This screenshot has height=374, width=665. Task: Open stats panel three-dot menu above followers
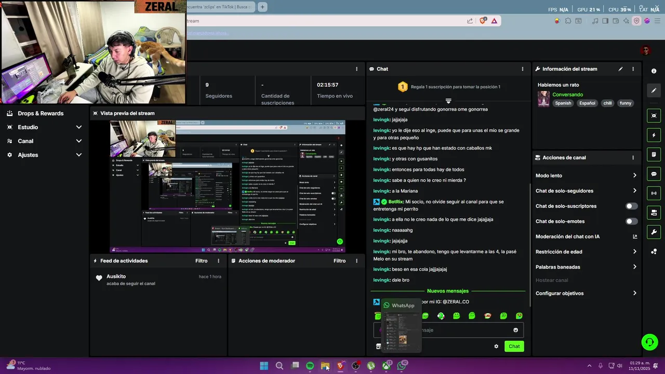(356, 69)
